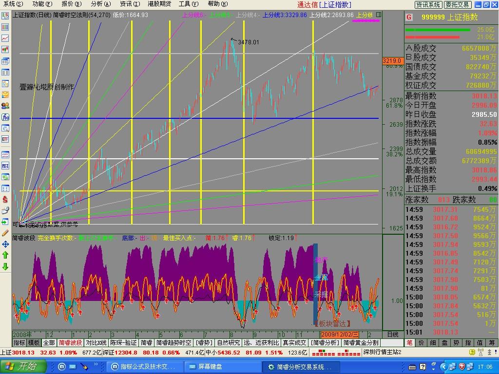Open the red line trend chart icon
Image resolution: width=499 pixels, height=374 pixels.
(x=5, y=38)
